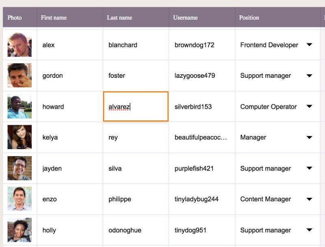
Task: Open the position dropdown on holly's row
Action: click(x=309, y=230)
